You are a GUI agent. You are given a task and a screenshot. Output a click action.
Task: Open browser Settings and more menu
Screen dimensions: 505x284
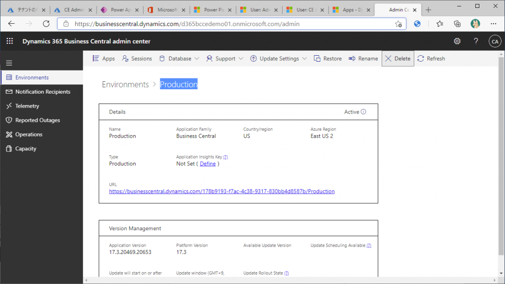click(493, 24)
